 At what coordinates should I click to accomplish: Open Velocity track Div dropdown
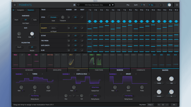coord(75,28)
